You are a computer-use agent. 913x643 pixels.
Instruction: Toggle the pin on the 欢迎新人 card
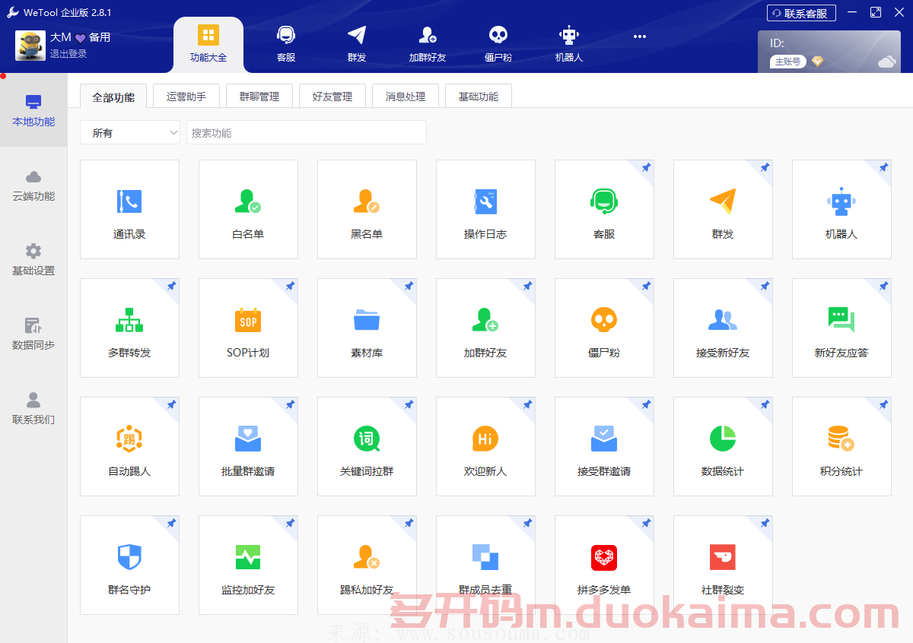526,405
